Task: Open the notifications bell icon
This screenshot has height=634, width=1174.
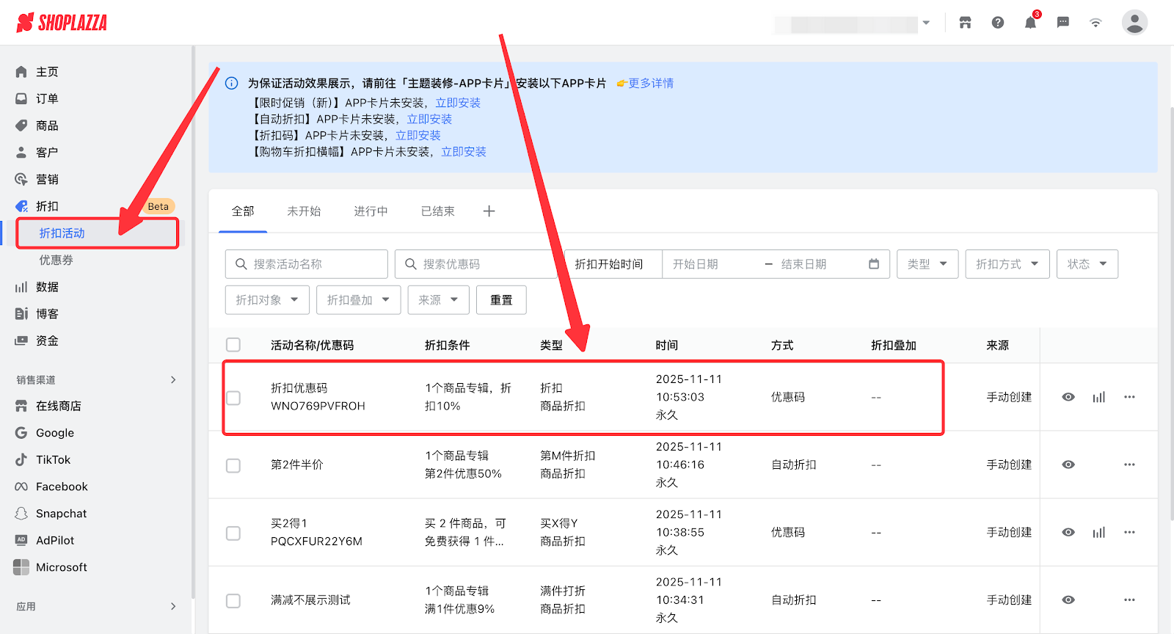Action: coord(1030,23)
